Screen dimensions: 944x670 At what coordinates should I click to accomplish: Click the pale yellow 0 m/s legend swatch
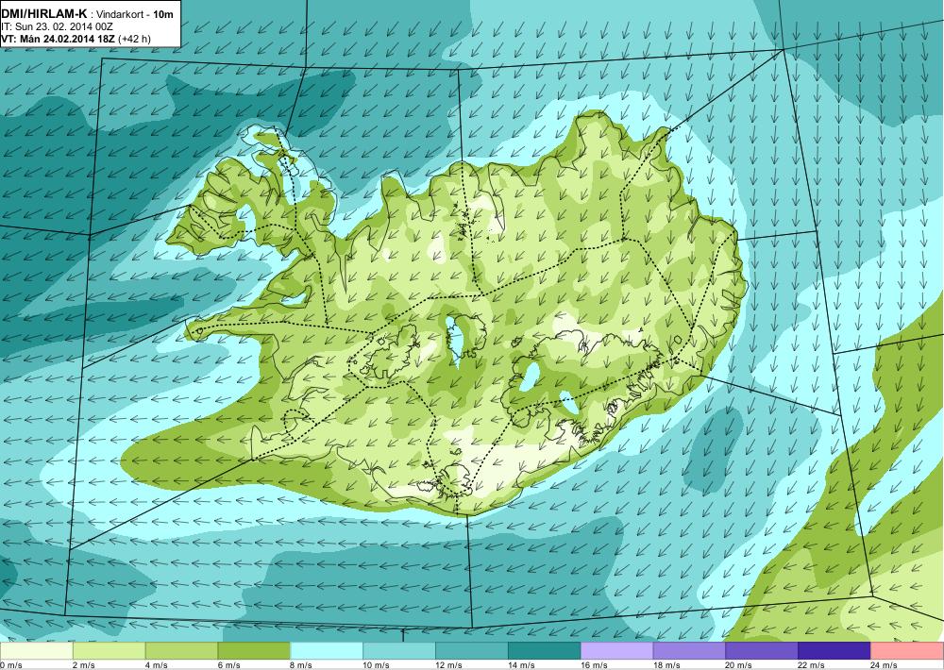pyautogui.click(x=36, y=651)
